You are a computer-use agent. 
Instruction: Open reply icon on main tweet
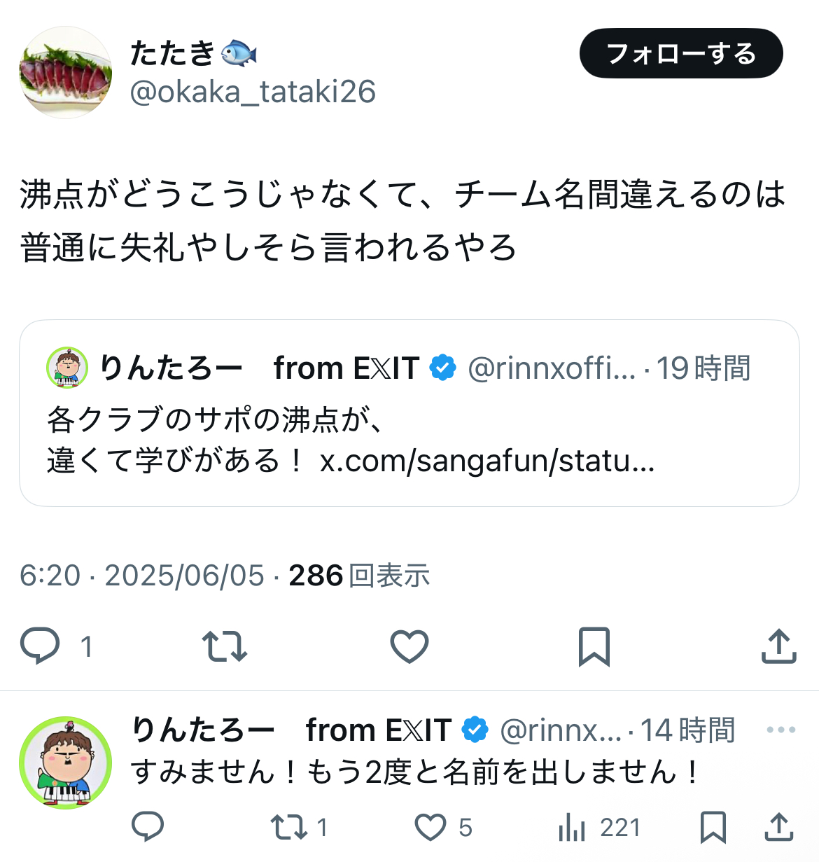pyautogui.click(x=40, y=646)
